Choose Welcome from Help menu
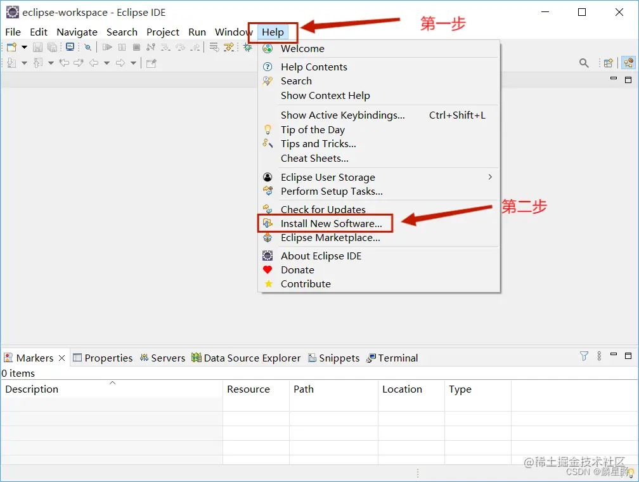The image size is (639, 482). 379,49
